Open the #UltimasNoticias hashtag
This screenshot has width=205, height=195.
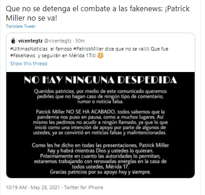tap(29, 49)
